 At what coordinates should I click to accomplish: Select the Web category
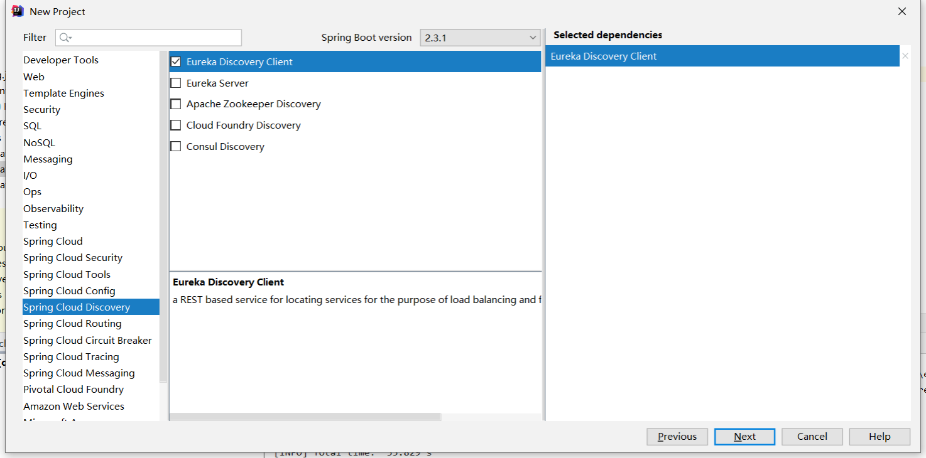point(91,77)
